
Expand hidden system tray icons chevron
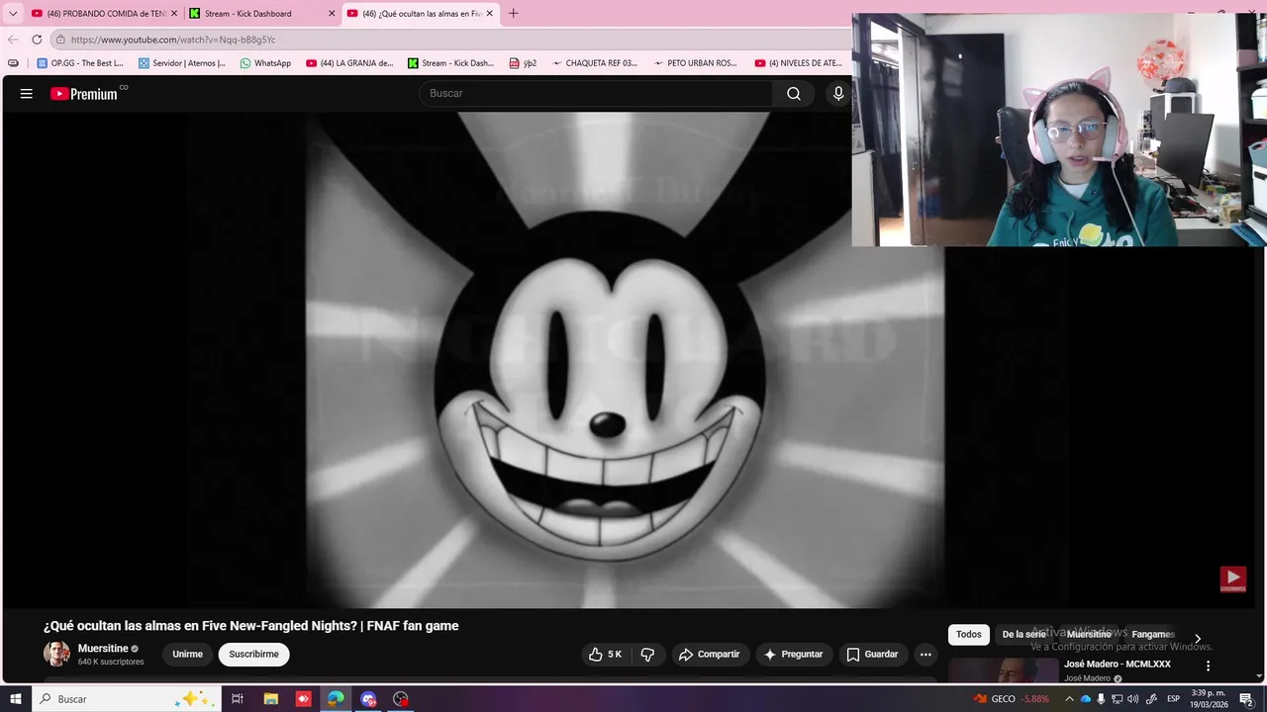click(x=1069, y=699)
